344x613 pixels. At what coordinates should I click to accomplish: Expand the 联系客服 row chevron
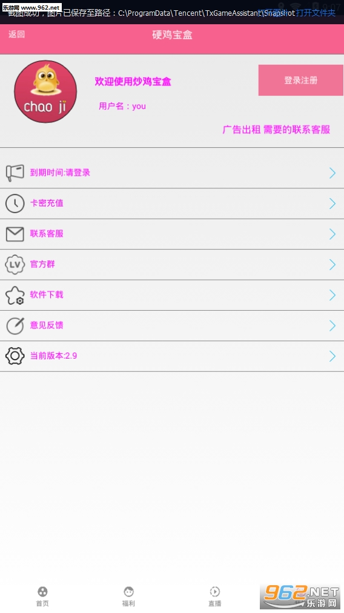[332, 234]
